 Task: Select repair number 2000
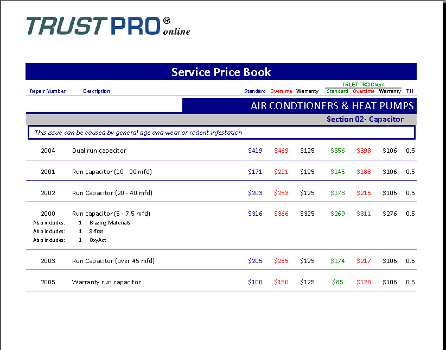[48, 214]
